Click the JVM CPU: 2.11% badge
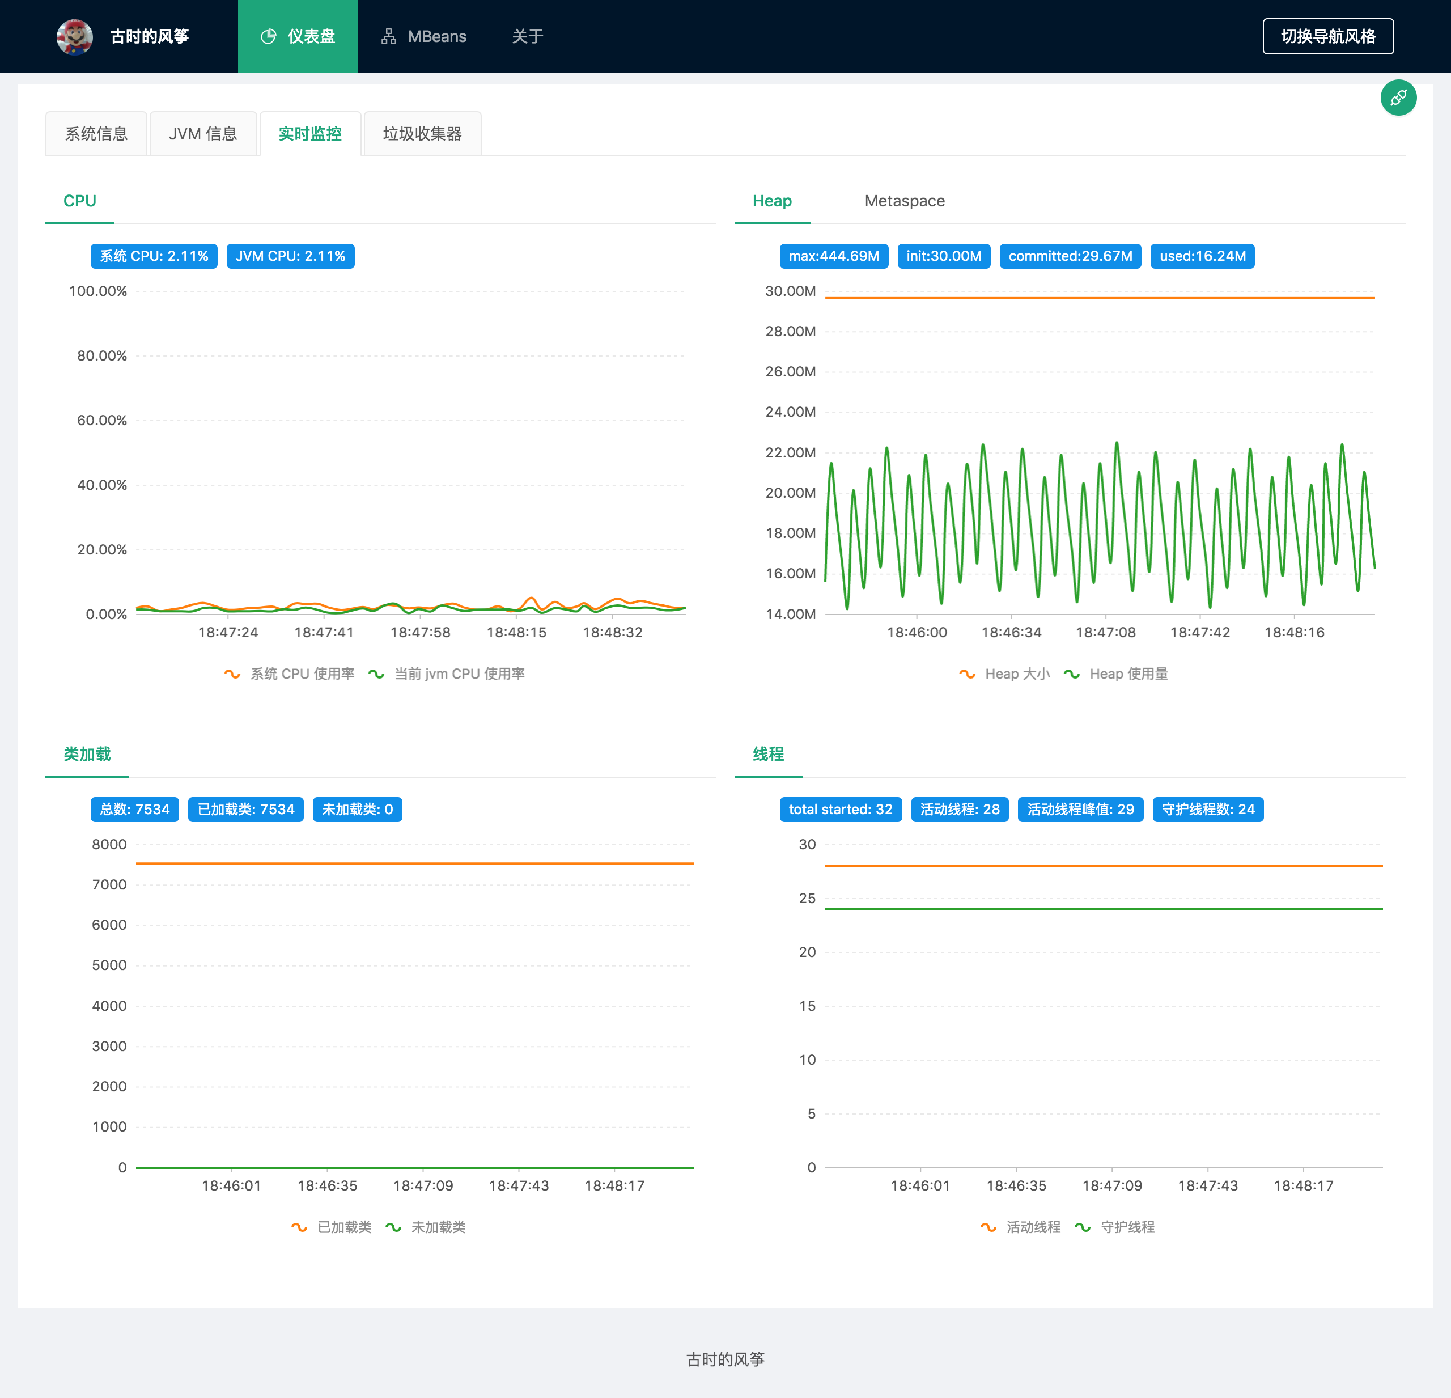The width and height of the screenshot is (1451, 1398). [x=290, y=256]
